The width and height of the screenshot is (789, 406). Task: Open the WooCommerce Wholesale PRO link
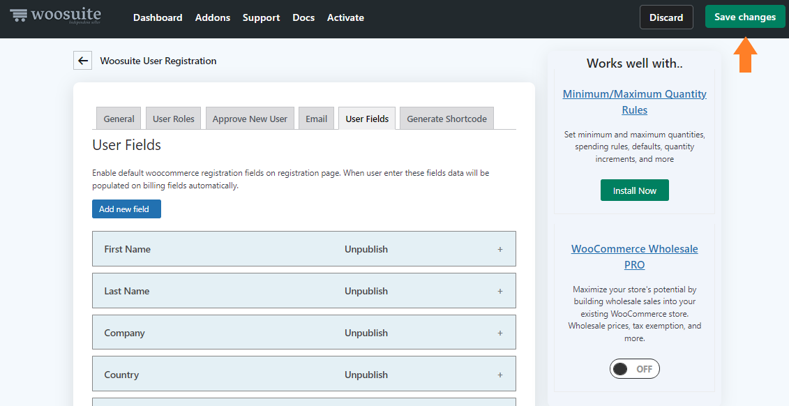[x=635, y=257]
